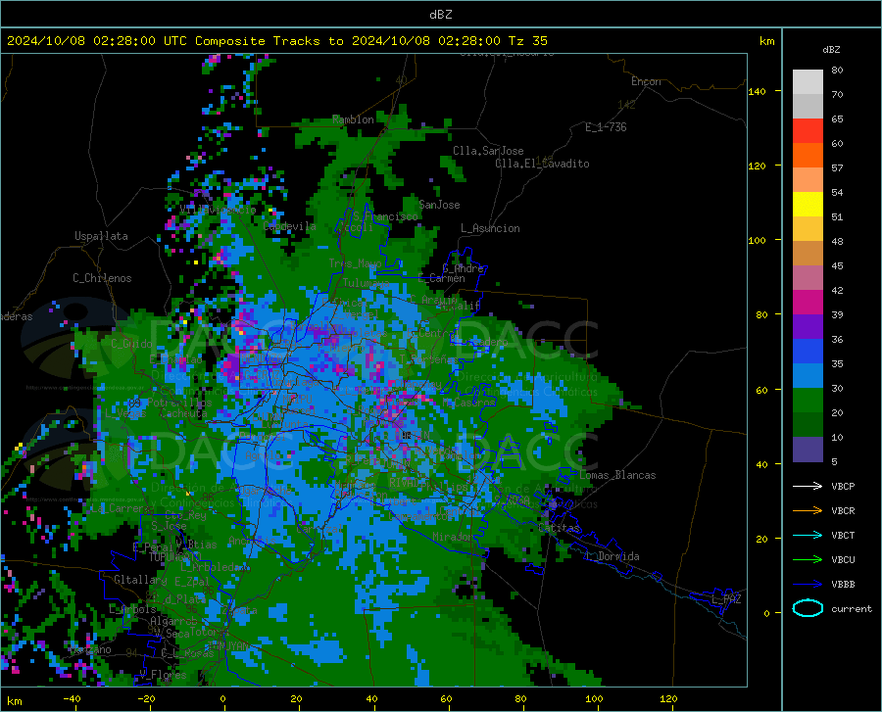This screenshot has height=712, width=882.
Task: Pick the dark purple bottom legend swatch
Action: point(808,450)
